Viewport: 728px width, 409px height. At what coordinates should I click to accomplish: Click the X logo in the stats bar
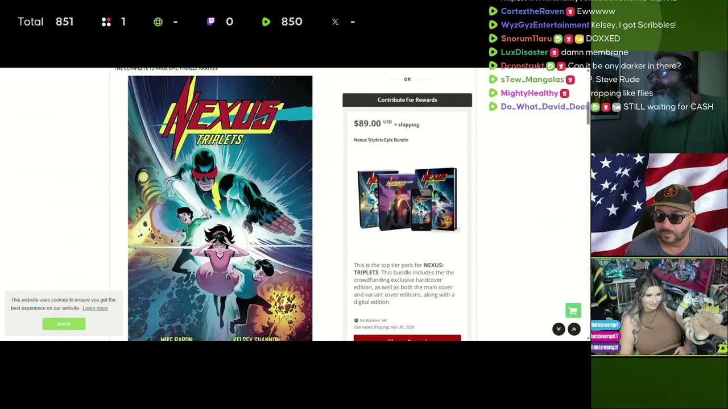335,22
